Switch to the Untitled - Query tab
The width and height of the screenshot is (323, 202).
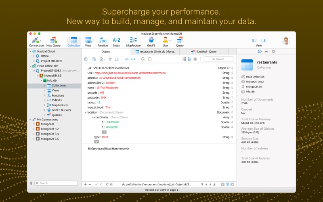point(204,52)
